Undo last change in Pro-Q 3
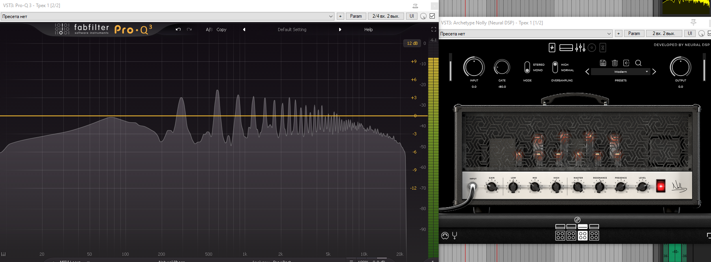 (178, 30)
